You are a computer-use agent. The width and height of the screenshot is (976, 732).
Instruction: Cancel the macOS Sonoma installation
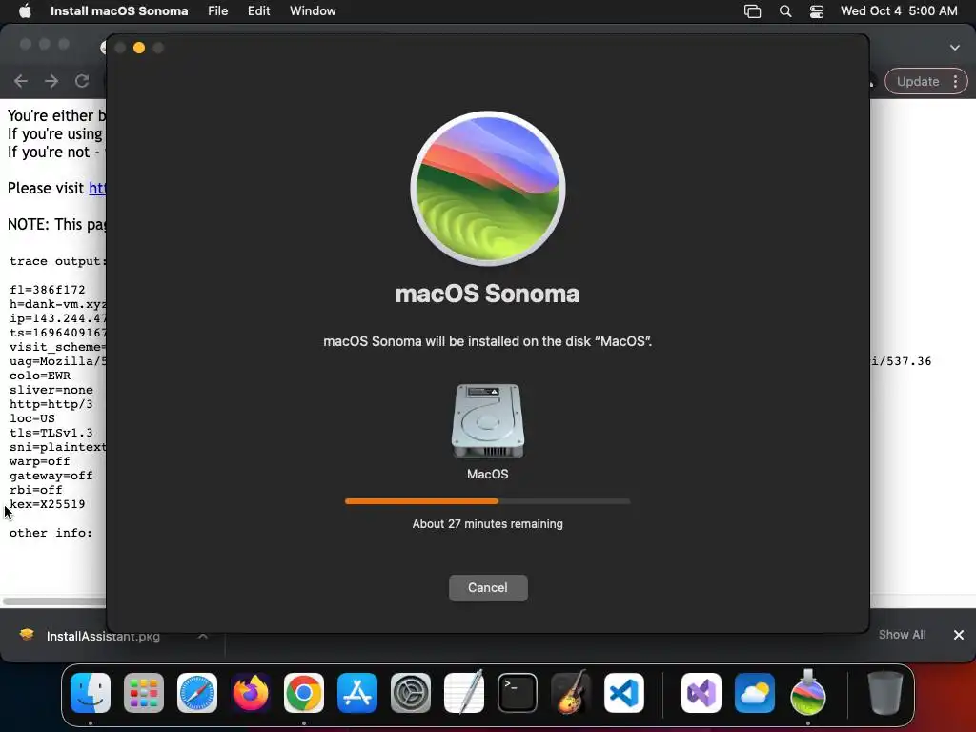coord(488,587)
